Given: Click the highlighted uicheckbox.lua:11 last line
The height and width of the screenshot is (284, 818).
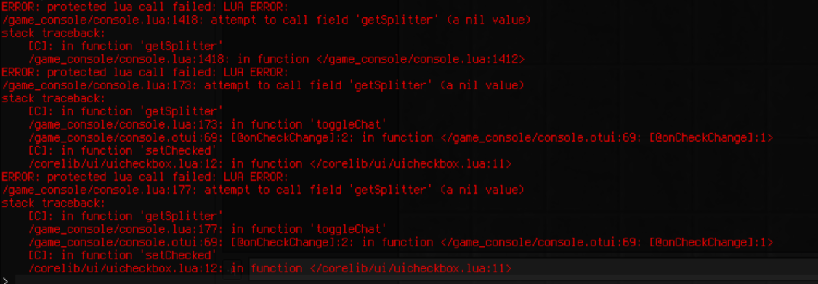Looking at the screenshot, I should pos(270,268).
